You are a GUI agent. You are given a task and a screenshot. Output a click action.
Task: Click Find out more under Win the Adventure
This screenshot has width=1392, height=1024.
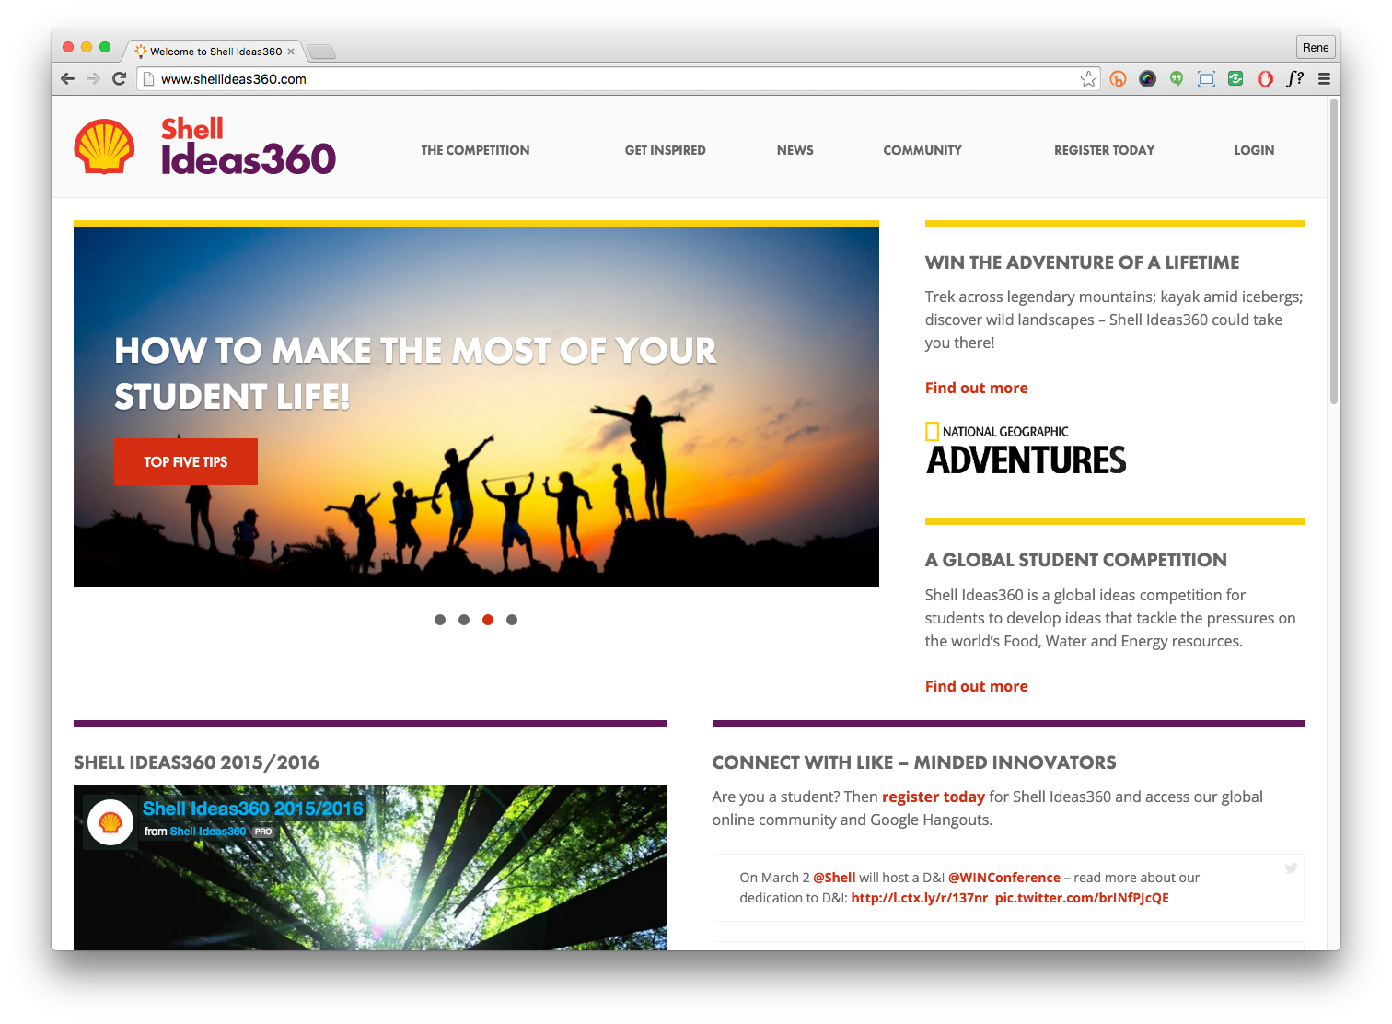976,388
